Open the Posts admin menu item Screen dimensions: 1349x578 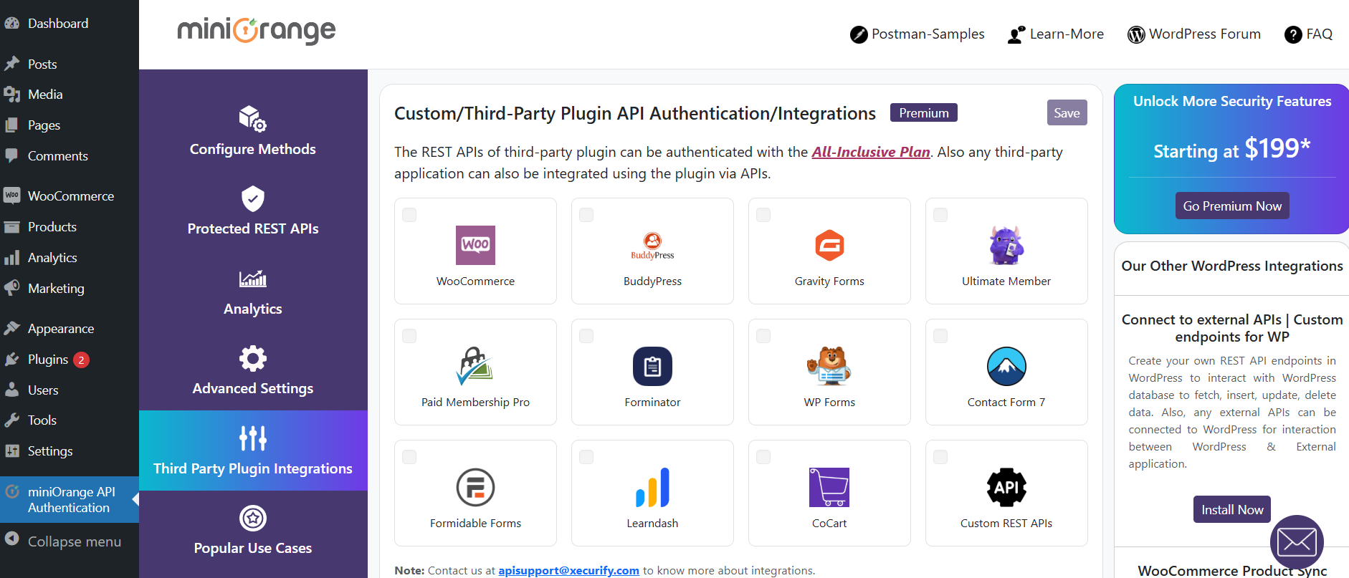point(70,64)
